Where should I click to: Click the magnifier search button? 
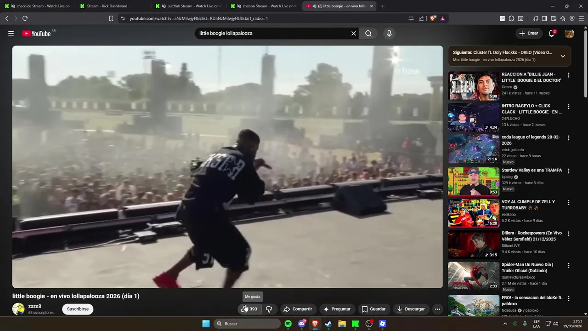click(x=368, y=33)
